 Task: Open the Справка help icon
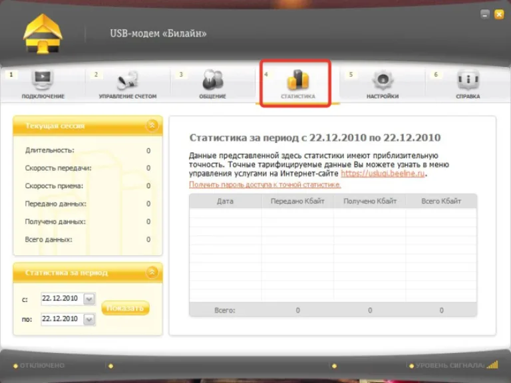(x=468, y=80)
